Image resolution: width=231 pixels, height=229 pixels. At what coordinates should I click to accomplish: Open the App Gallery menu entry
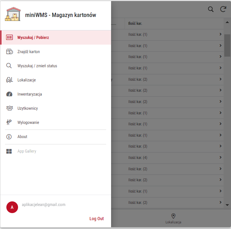[27, 151]
